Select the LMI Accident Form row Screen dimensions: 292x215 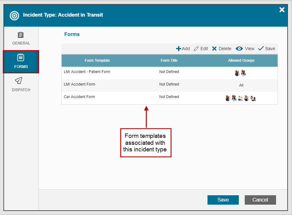[x=79, y=84]
